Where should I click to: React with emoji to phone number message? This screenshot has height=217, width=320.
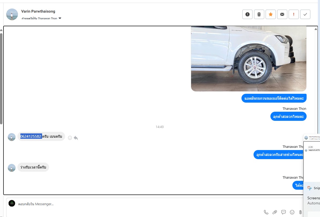(x=70, y=138)
